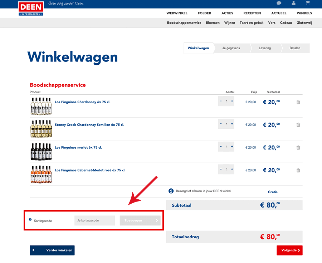
Task: Click the Subtotaal € 80,00 amount
Action: pyautogui.click(x=270, y=205)
